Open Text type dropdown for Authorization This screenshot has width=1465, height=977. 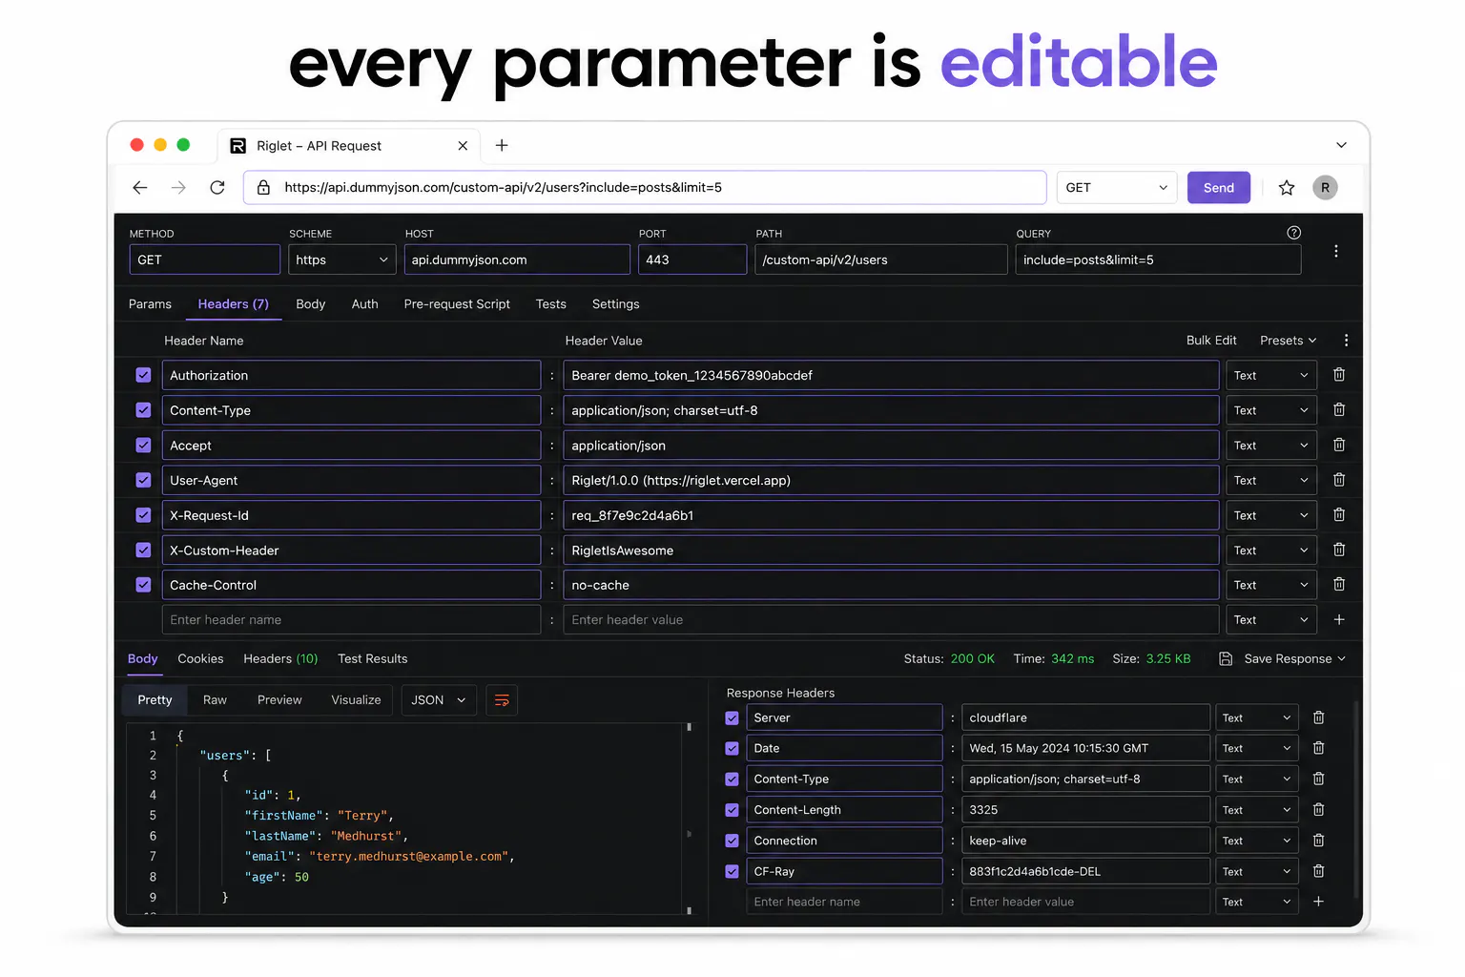tap(1270, 375)
